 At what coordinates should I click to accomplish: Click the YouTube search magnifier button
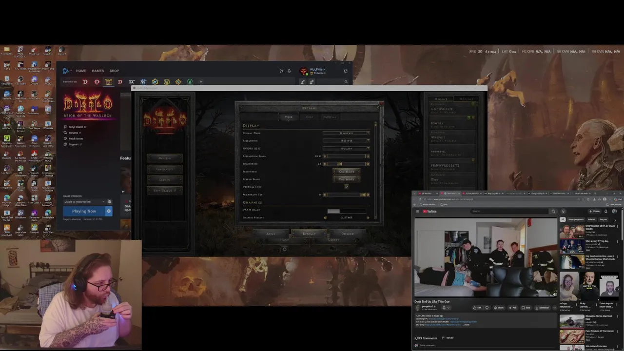pyautogui.click(x=553, y=211)
